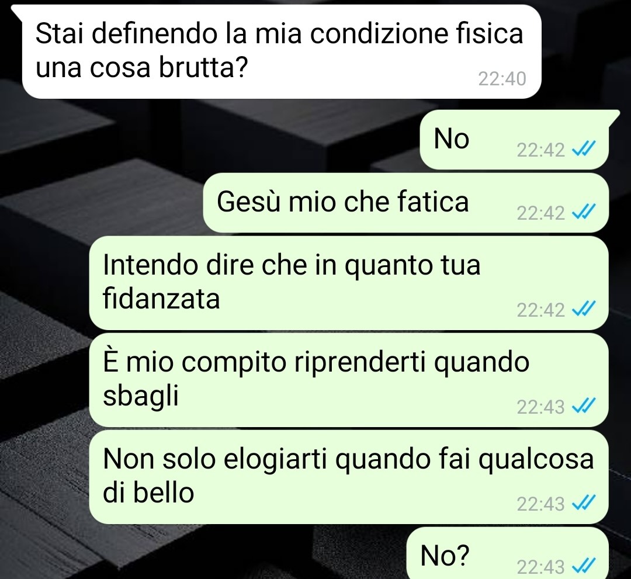Select sent message 'No' at 22:42
The width and height of the screenshot is (631, 579).
coord(514,139)
